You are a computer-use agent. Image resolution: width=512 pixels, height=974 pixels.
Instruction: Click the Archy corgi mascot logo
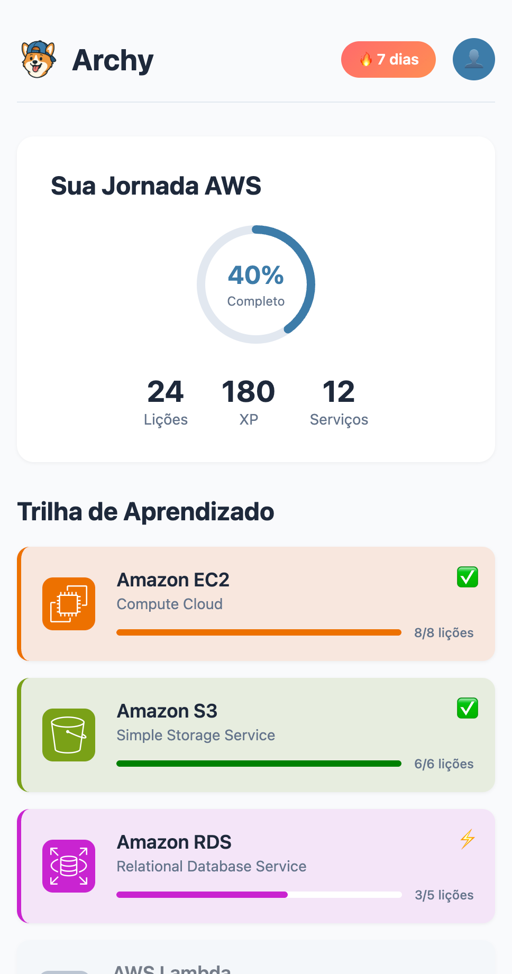38,60
